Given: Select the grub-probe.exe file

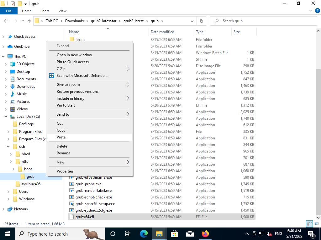Looking at the screenshot, I should point(88,184).
